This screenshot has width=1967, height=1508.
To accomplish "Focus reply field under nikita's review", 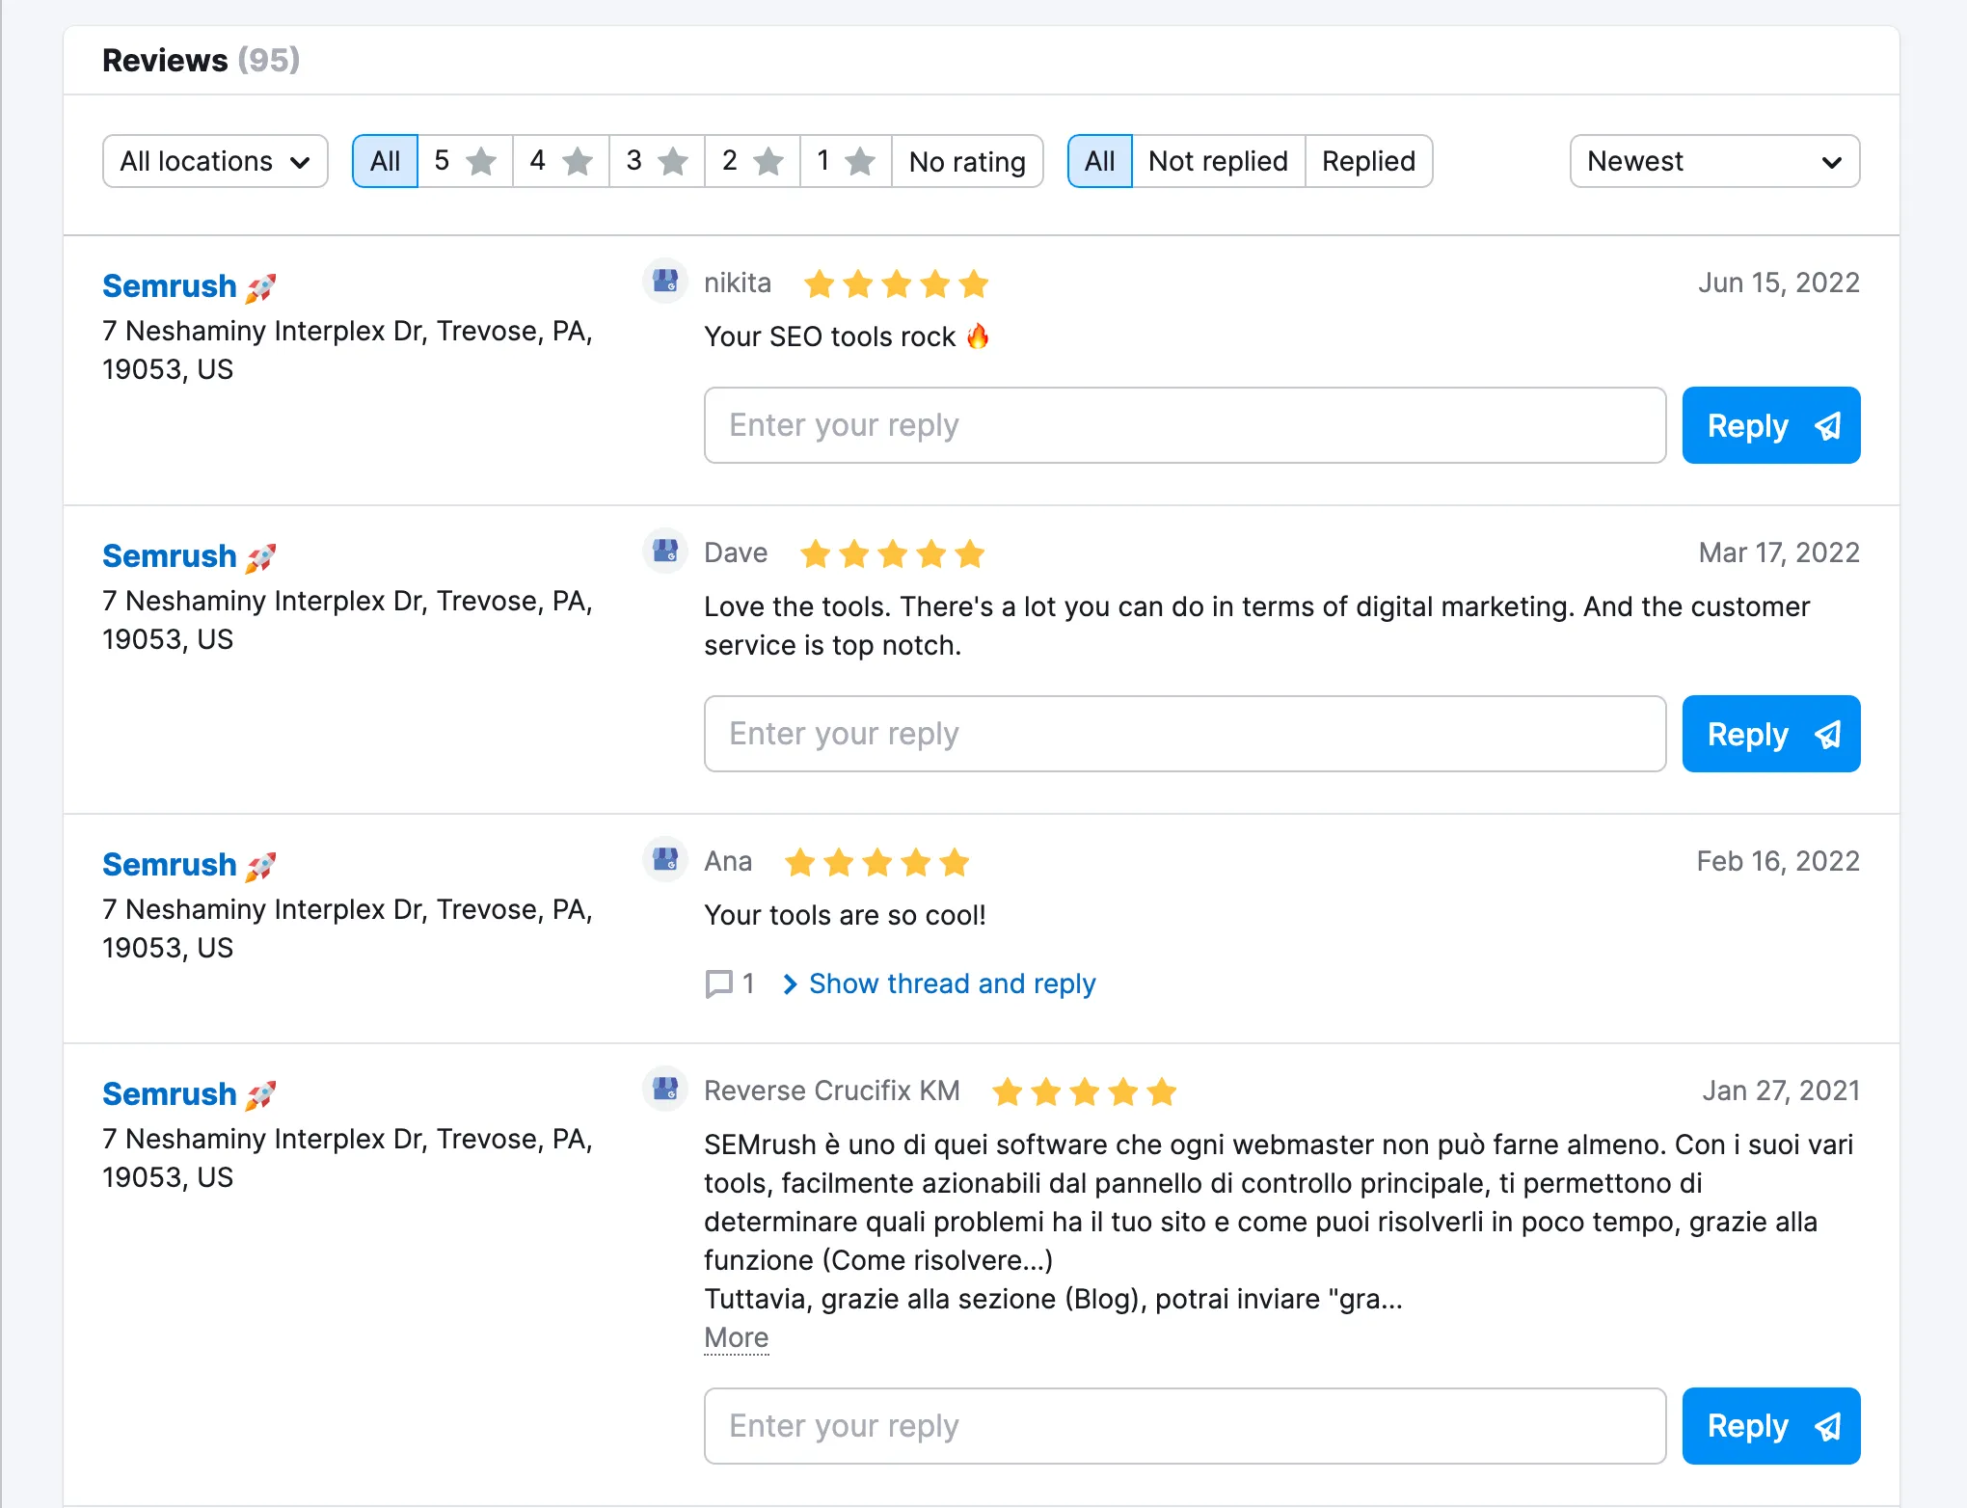I will click(x=1185, y=425).
